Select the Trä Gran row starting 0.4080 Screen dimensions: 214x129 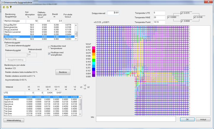click(41, 107)
